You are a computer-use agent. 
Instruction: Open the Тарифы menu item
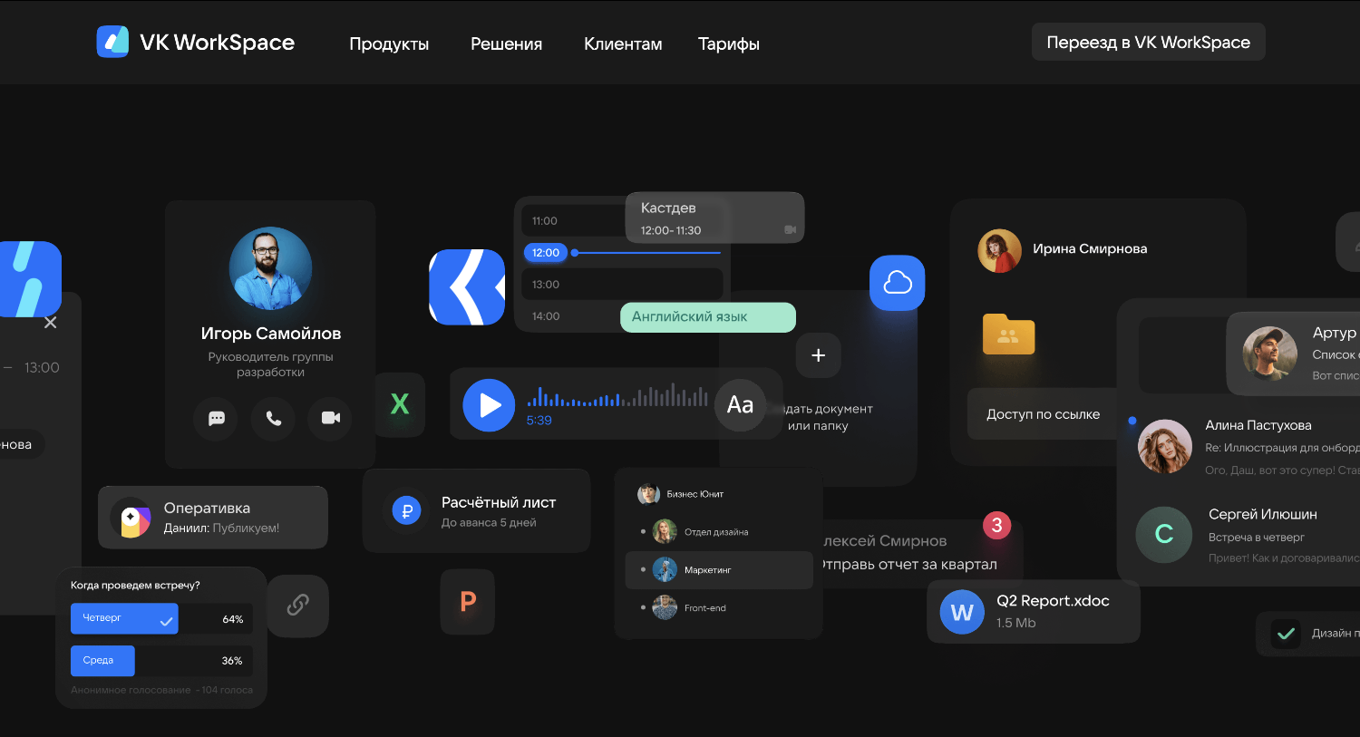tap(728, 44)
